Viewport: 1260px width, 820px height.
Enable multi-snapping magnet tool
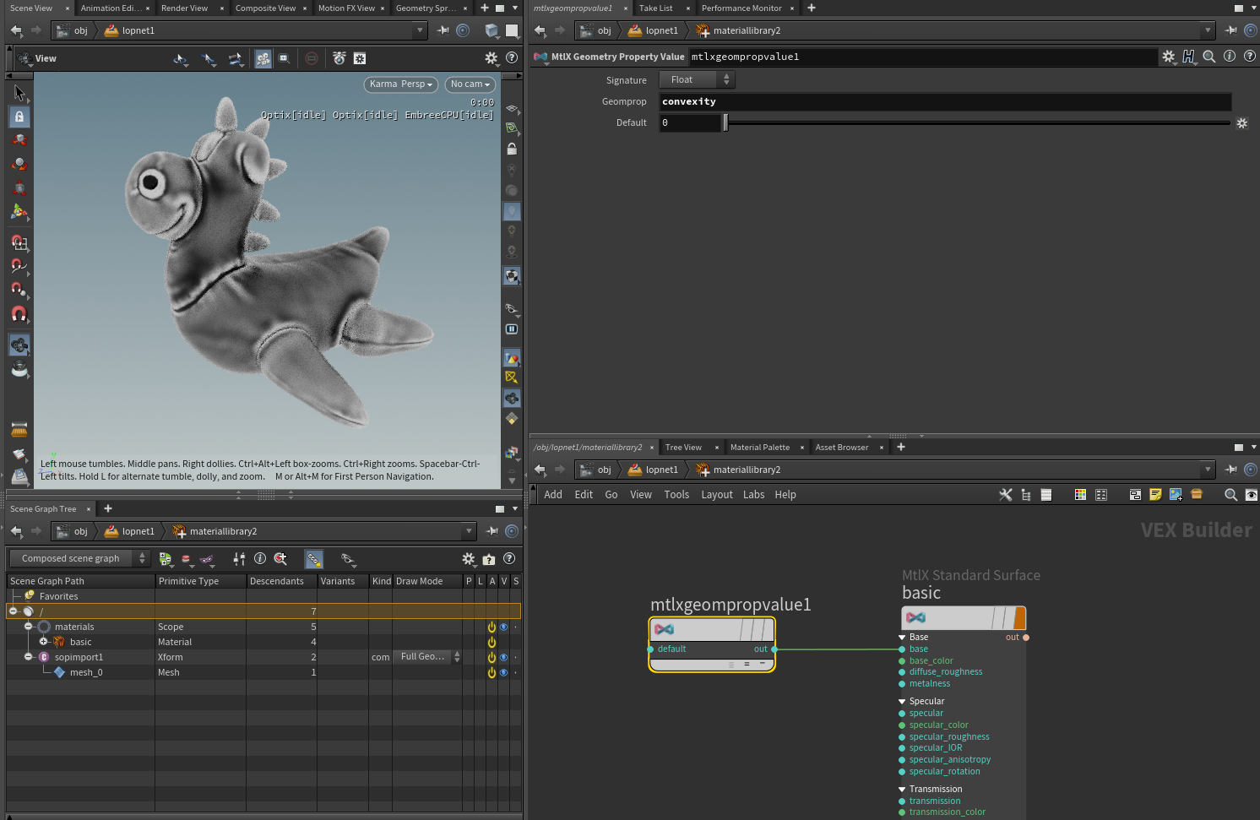tap(19, 314)
